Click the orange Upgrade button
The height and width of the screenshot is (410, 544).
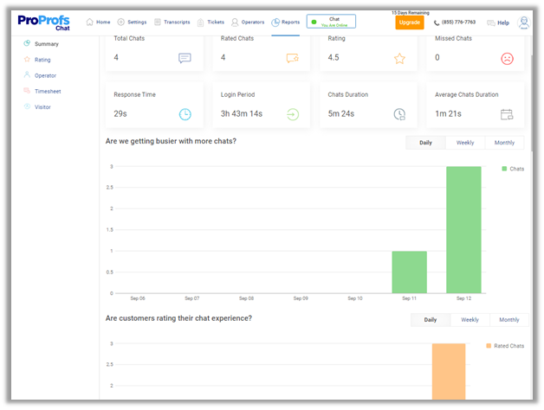(410, 22)
